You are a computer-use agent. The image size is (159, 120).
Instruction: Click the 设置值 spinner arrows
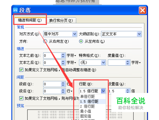(x=128, y=91)
